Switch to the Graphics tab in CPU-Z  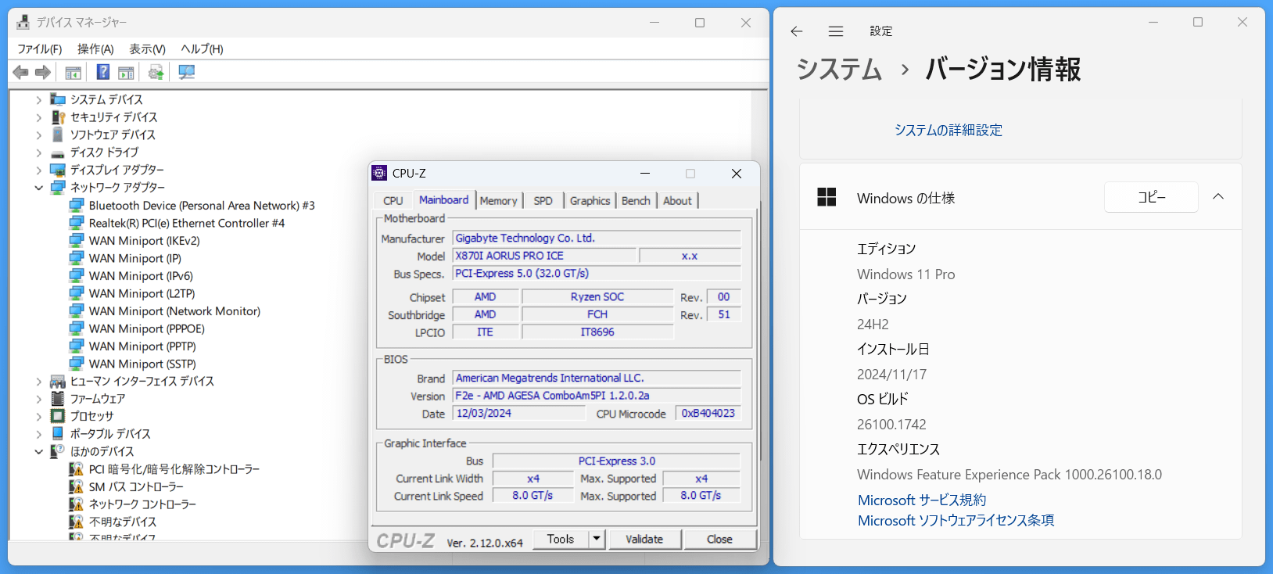coord(590,201)
